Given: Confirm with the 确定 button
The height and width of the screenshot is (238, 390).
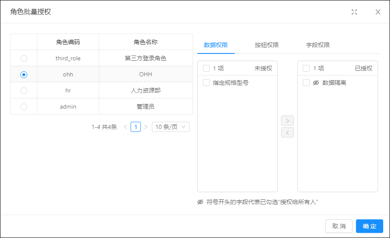Looking at the screenshot, I should [369, 226].
